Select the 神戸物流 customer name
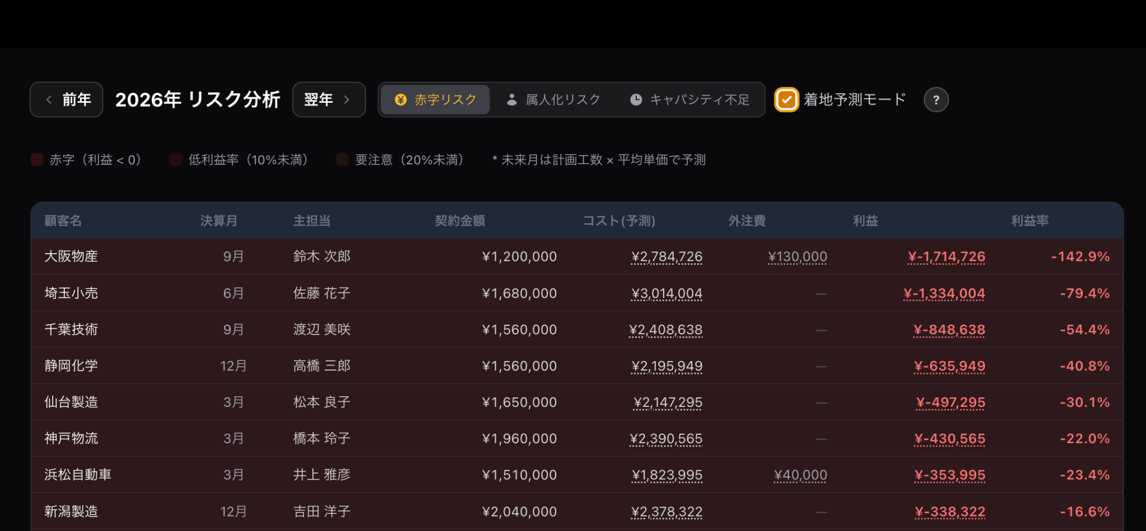Viewport: 1146px width, 531px height. point(71,438)
